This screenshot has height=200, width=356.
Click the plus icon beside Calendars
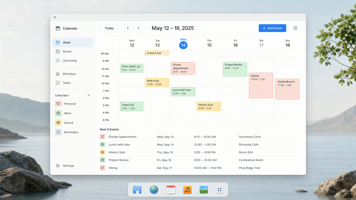click(x=89, y=95)
